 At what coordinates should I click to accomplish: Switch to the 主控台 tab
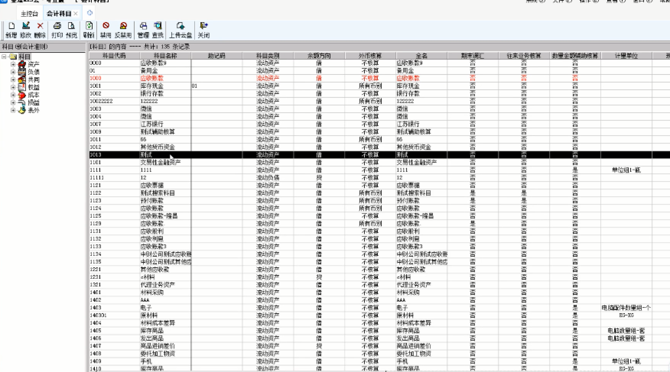click(29, 14)
